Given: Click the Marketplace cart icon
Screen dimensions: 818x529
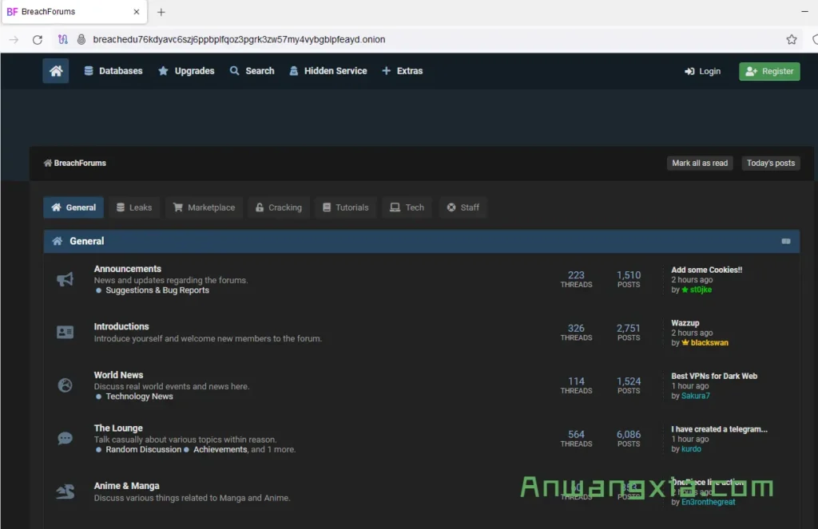Looking at the screenshot, I should (x=178, y=207).
